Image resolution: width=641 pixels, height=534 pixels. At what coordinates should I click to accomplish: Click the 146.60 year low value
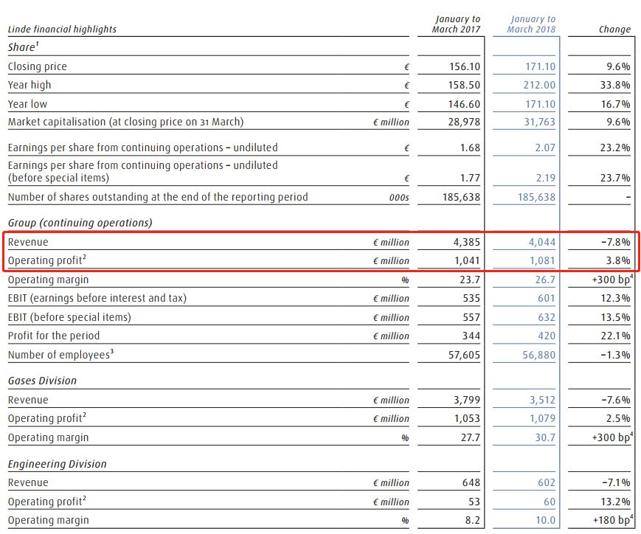tap(464, 104)
